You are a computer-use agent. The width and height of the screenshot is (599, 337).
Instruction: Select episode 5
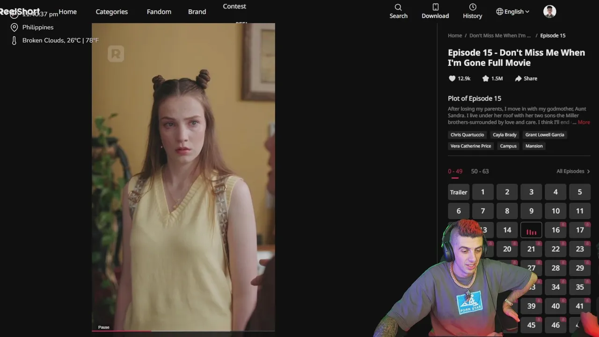coord(580,192)
